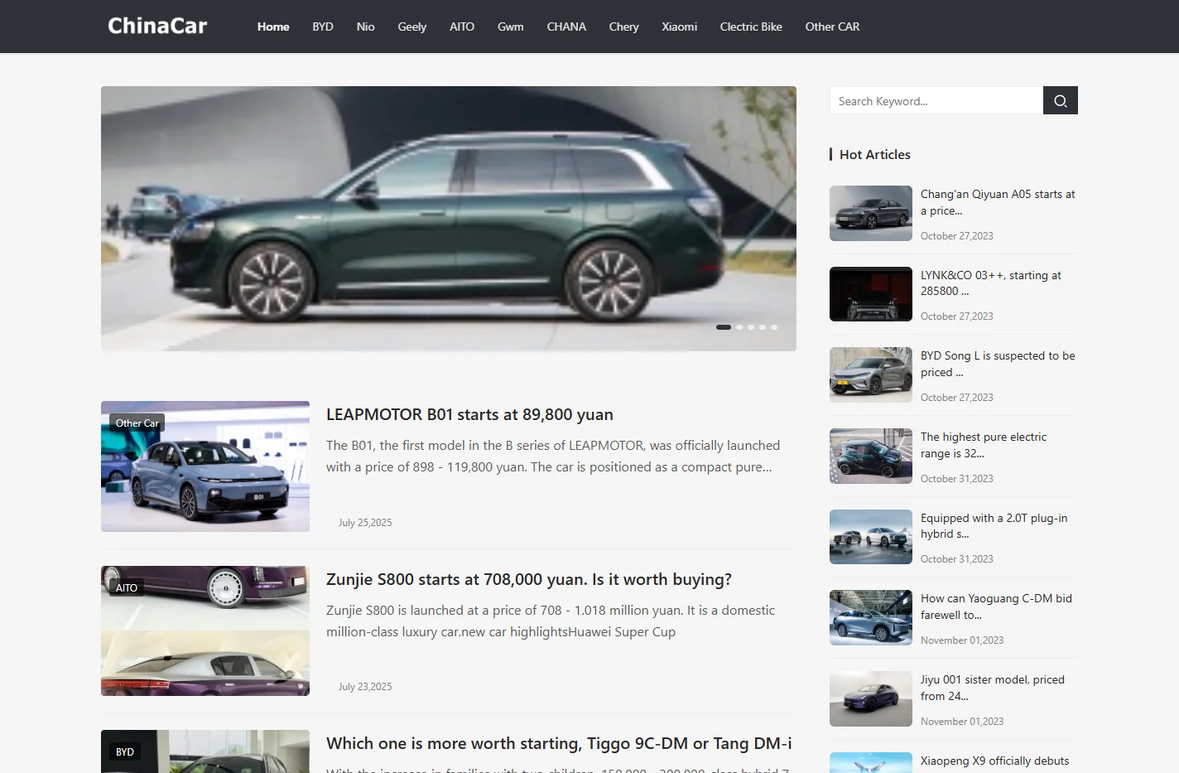The width and height of the screenshot is (1179, 773).
Task: Open Xiaopeng X9 officially debuts article
Action: coord(994,761)
